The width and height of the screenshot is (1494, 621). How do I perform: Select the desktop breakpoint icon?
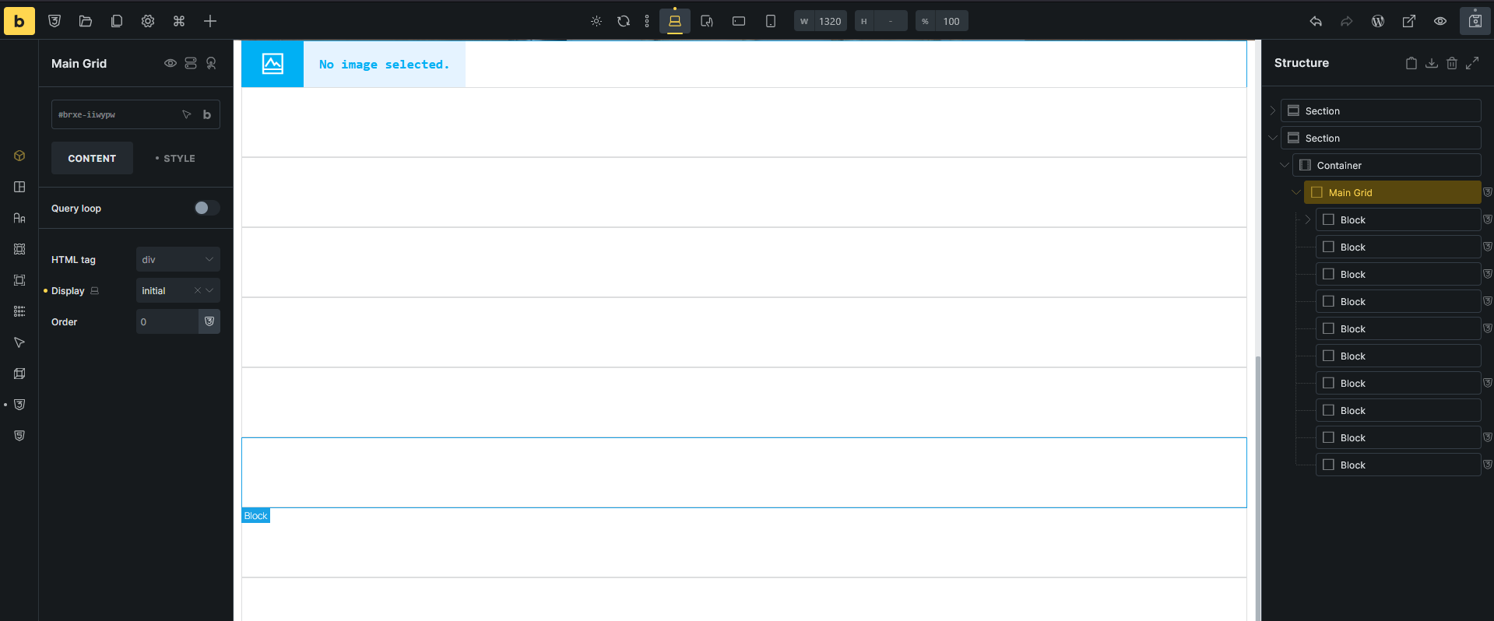(x=675, y=21)
